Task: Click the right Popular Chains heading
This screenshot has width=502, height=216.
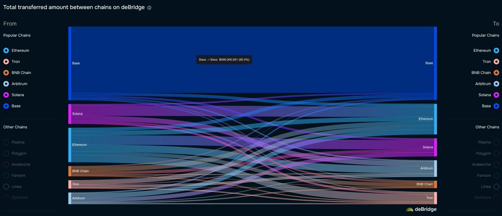Action: tap(486, 36)
